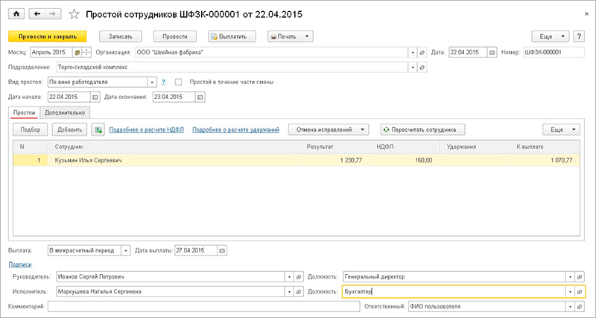Navigate back with the left arrow
The image size is (596, 318).
pyautogui.click(x=37, y=14)
